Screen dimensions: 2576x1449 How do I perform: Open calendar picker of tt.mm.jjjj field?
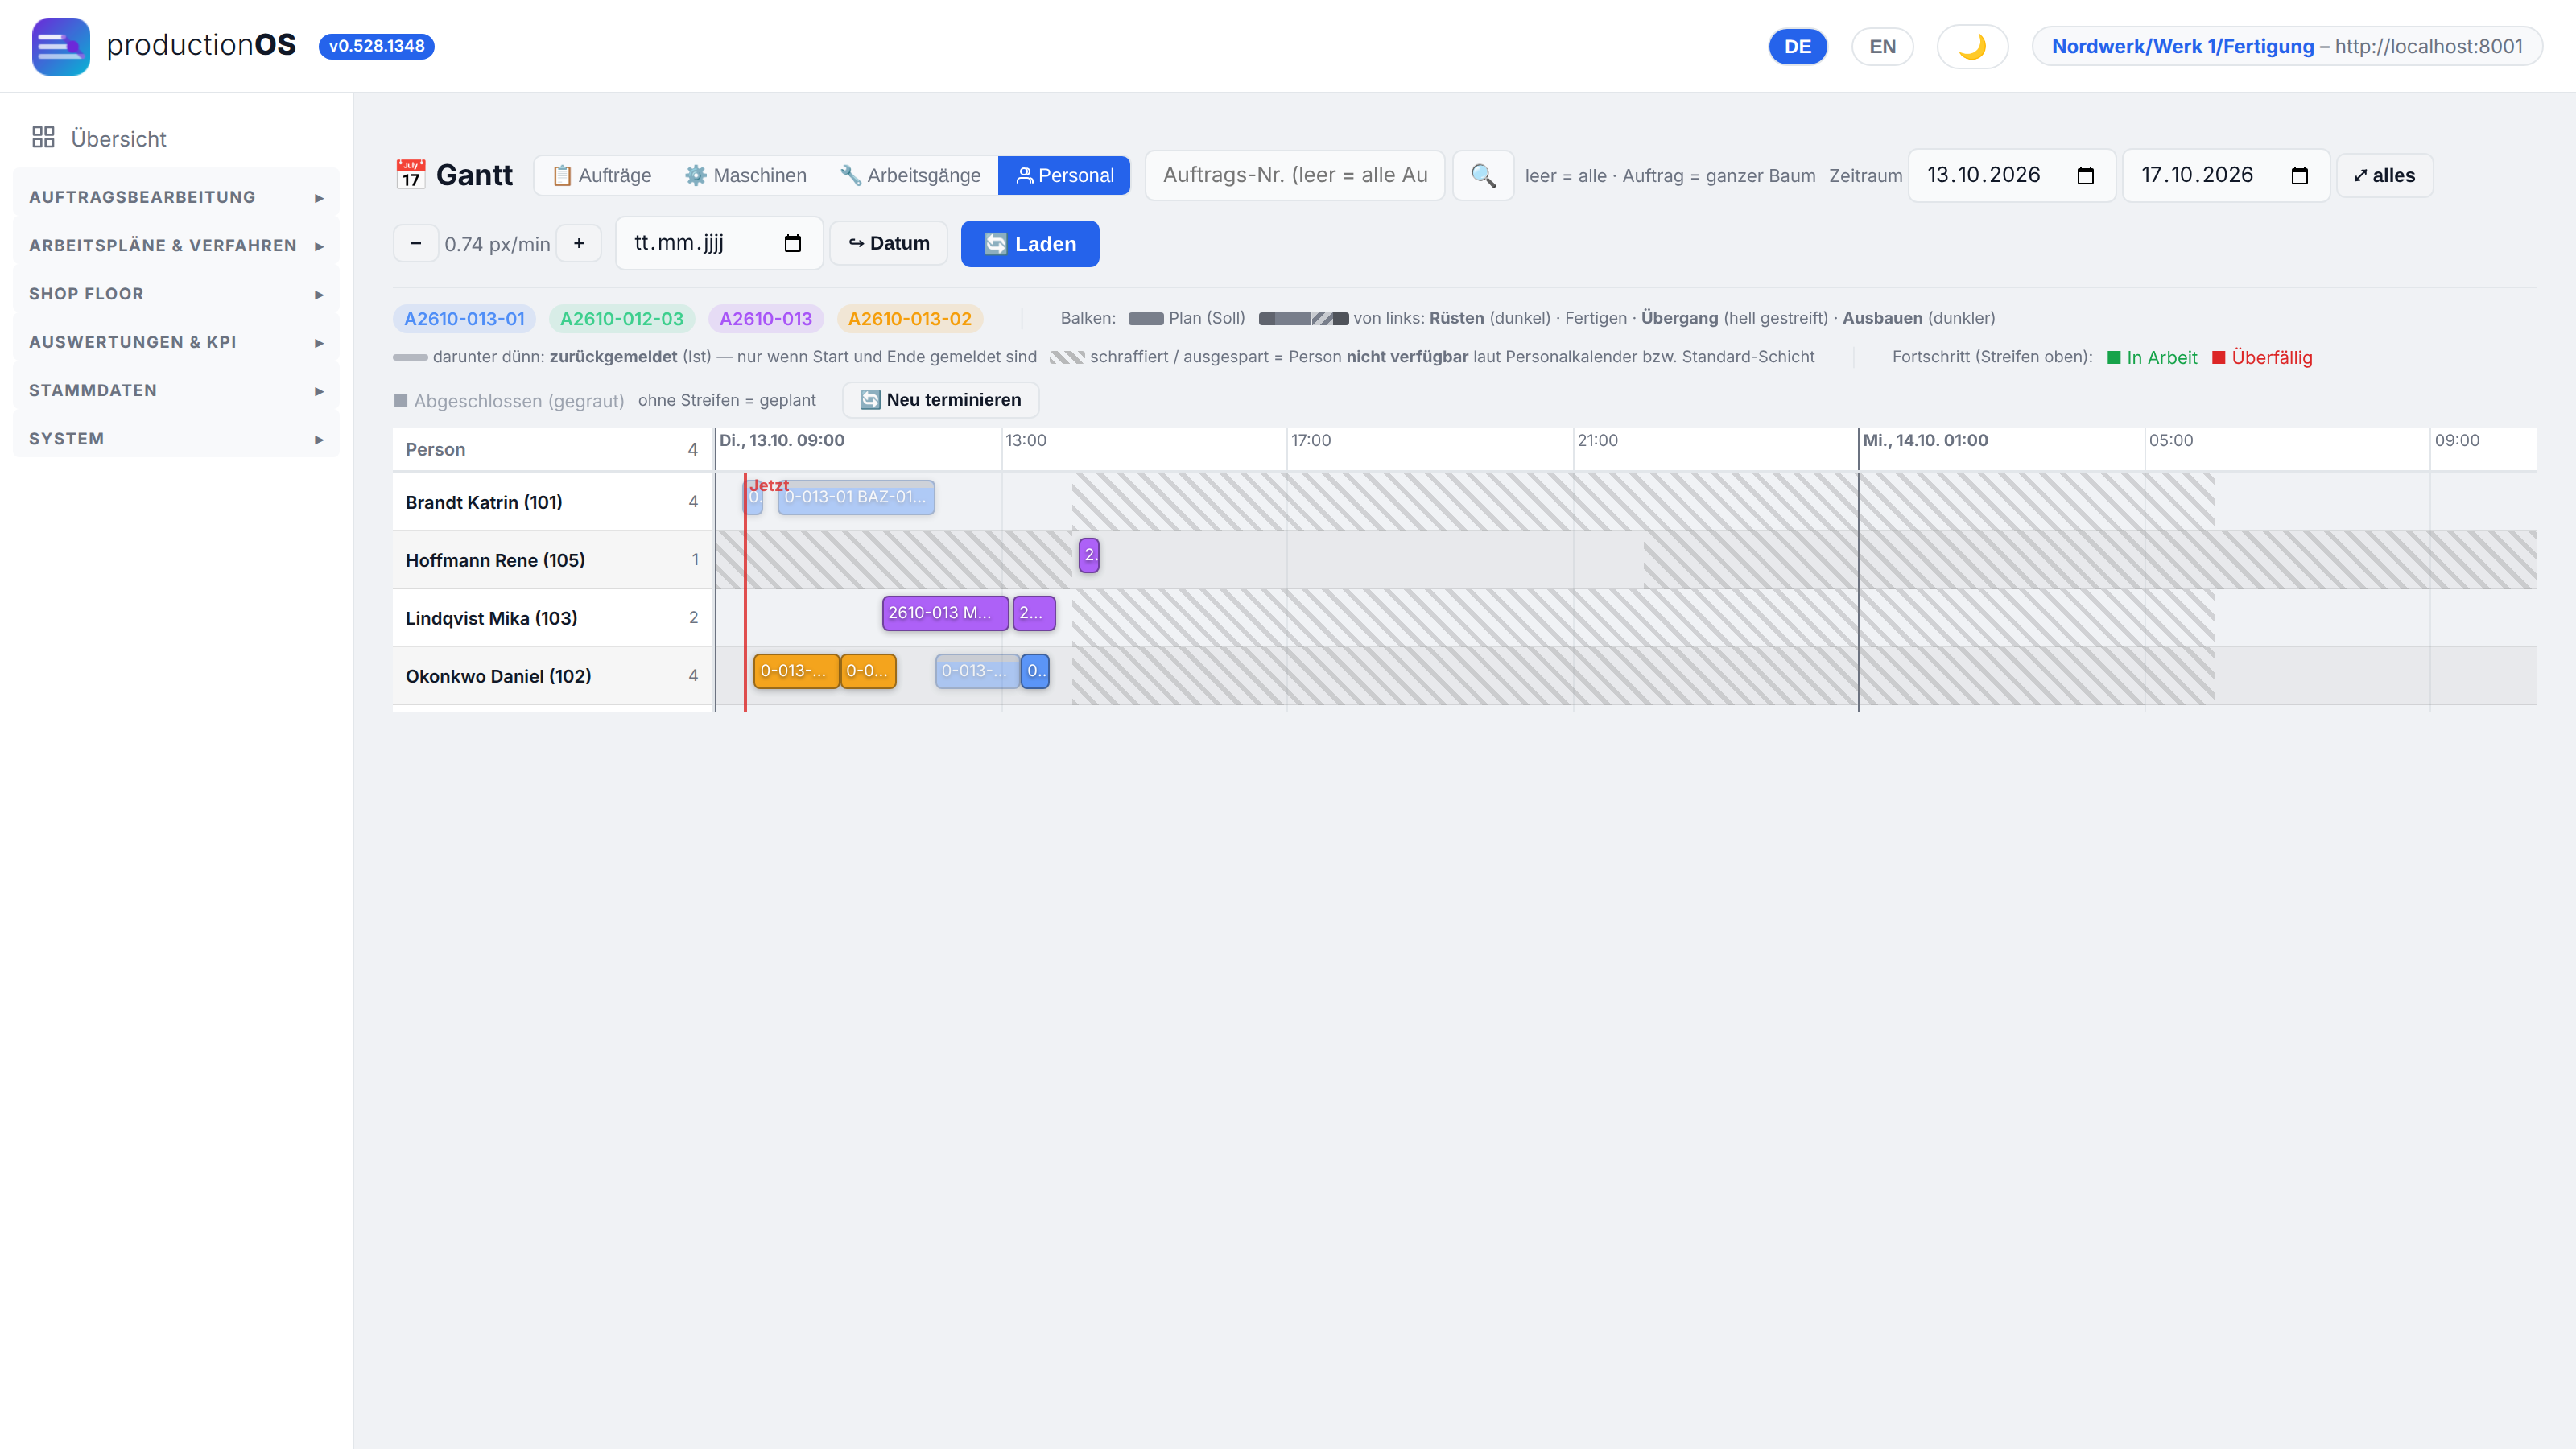point(793,244)
